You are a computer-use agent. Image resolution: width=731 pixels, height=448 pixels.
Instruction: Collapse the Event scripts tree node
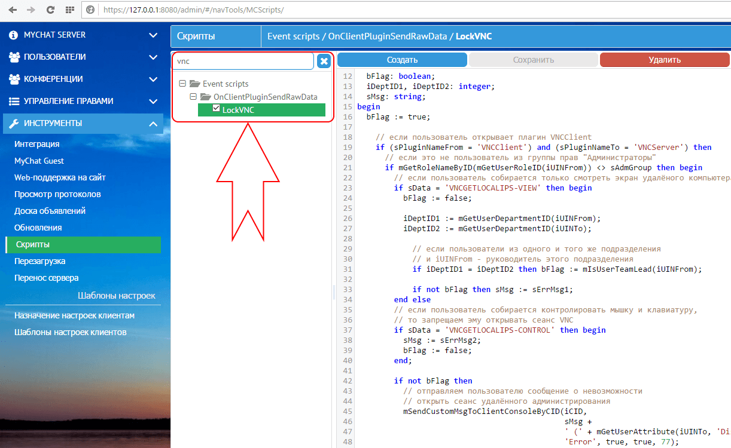(x=183, y=84)
